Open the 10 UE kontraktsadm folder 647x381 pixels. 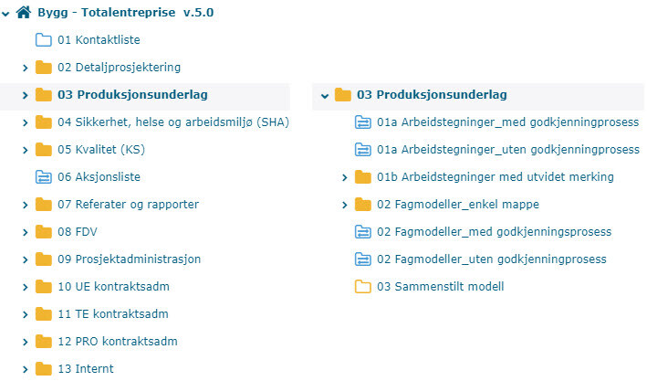(x=113, y=286)
